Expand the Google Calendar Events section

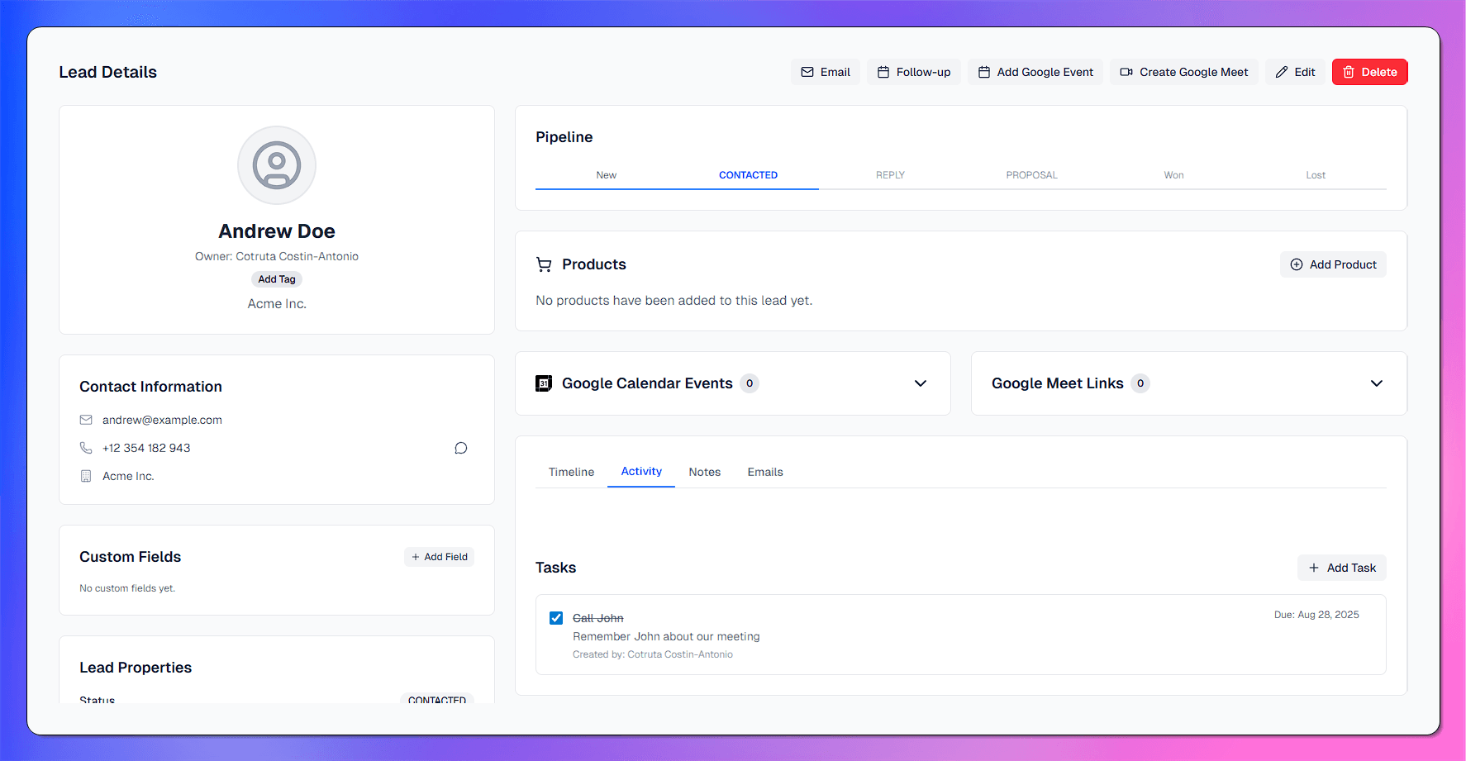pos(920,383)
